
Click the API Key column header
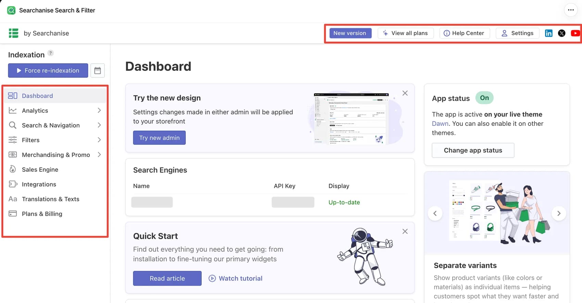click(284, 186)
